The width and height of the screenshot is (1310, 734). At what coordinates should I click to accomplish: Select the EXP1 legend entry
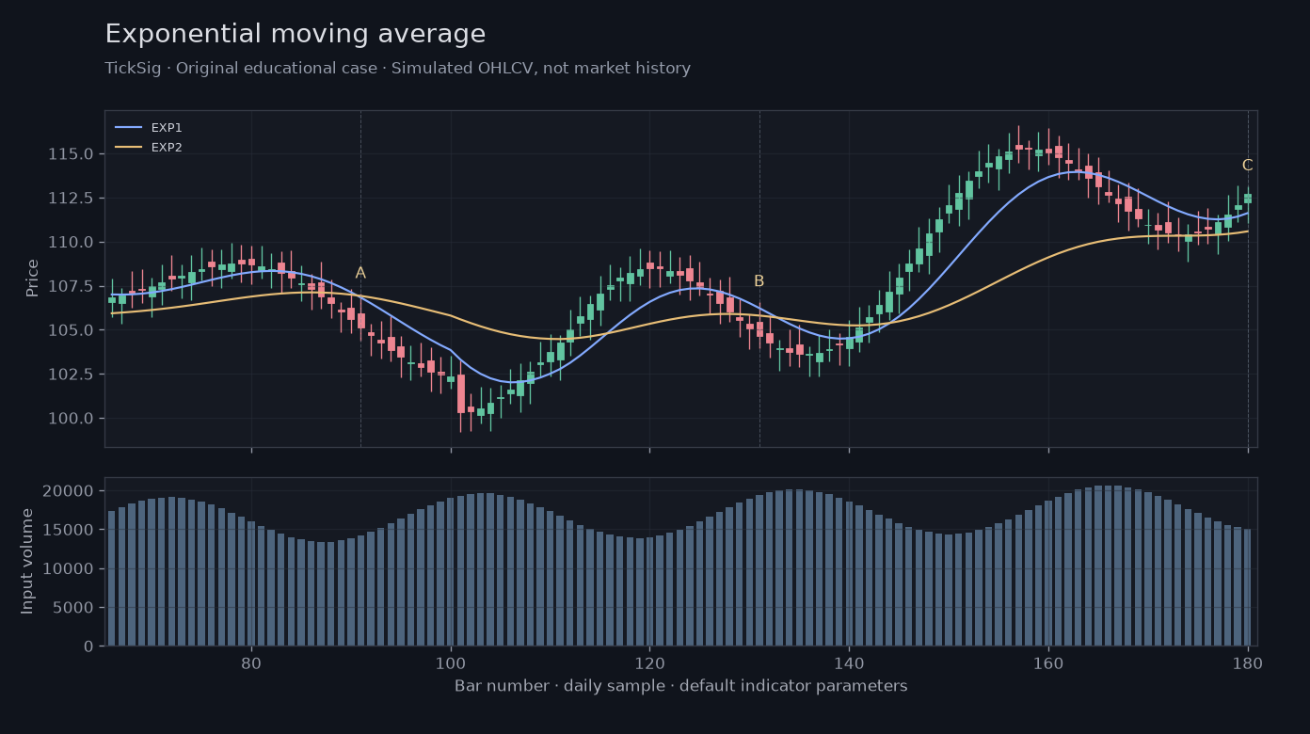[x=149, y=128]
